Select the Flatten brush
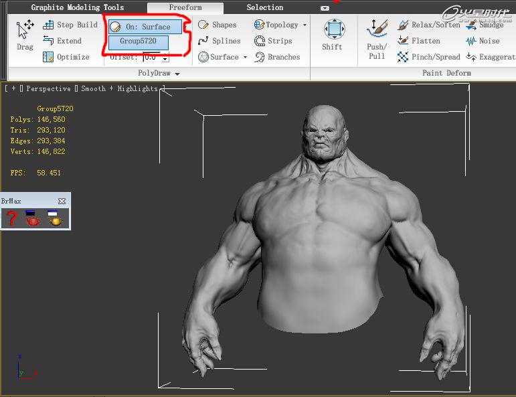This screenshot has width=516, height=397. click(419, 41)
